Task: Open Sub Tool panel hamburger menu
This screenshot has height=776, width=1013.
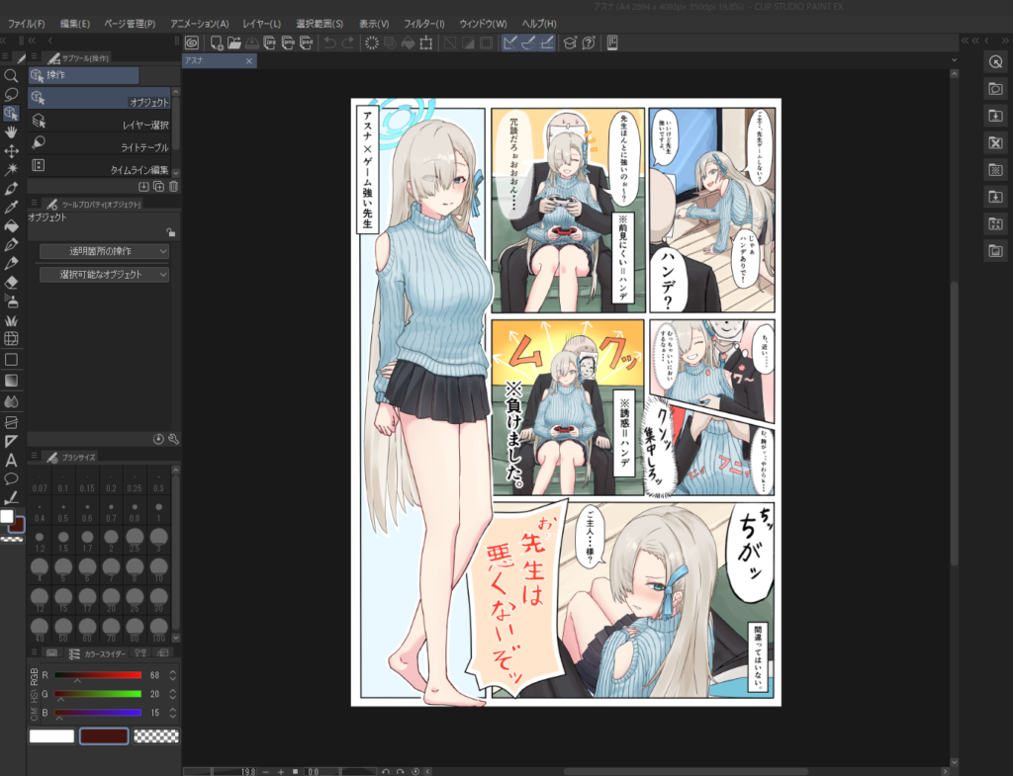Action: [x=34, y=56]
